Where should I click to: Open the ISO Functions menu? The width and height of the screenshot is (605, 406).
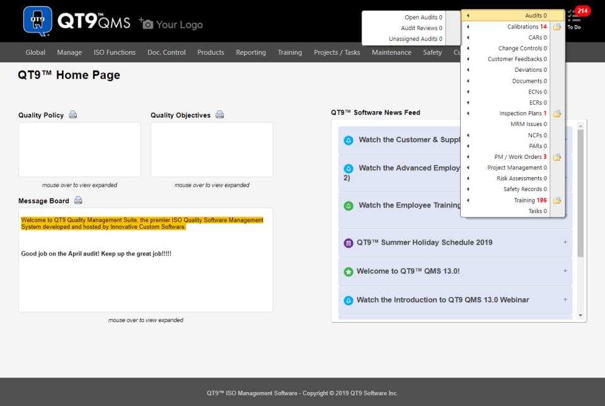(x=115, y=52)
